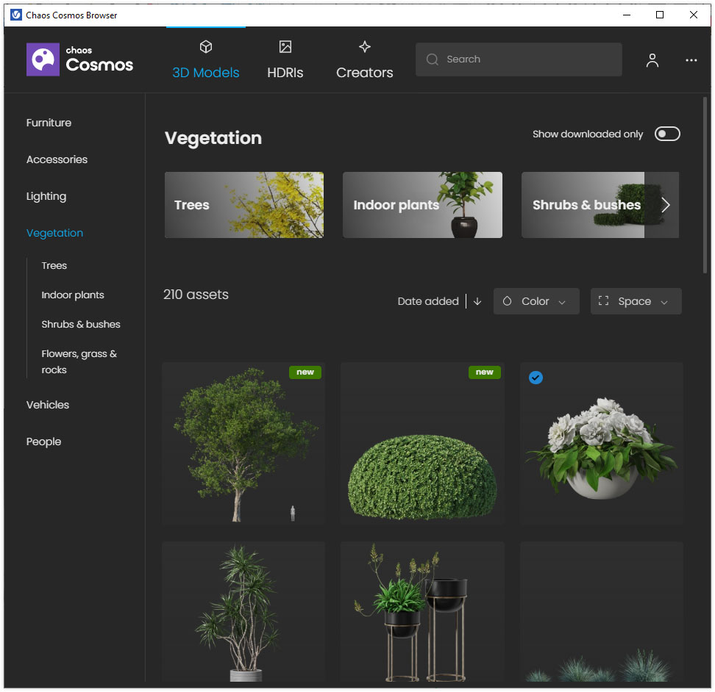Select the blue grass tufts thumbnail

(602, 612)
